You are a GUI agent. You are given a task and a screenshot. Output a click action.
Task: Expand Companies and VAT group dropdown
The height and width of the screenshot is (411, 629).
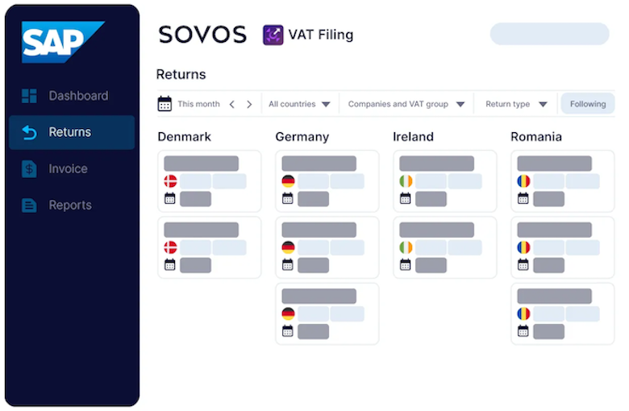point(406,104)
